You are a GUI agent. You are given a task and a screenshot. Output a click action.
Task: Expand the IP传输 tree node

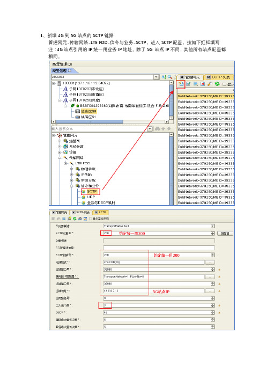click(71, 175)
